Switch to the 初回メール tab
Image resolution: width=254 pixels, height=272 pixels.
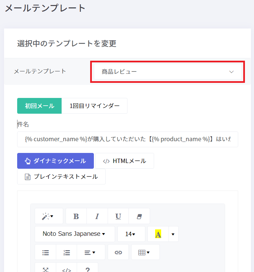[39, 106]
